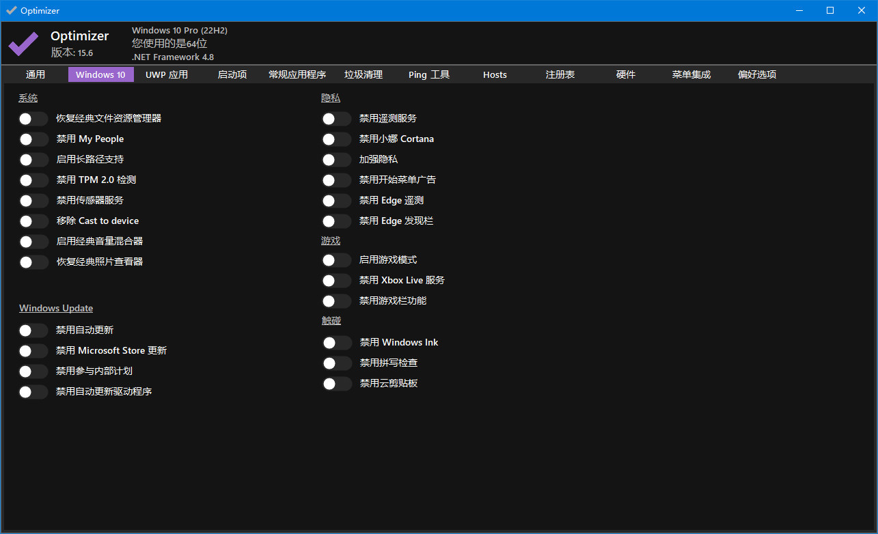Enable 启用长路径支持 switch
The height and width of the screenshot is (534, 878).
33,160
